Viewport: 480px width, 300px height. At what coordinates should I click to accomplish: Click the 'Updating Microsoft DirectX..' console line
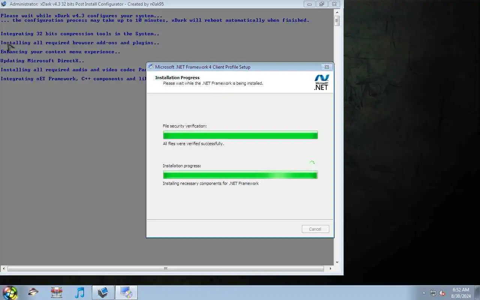coord(42,61)
